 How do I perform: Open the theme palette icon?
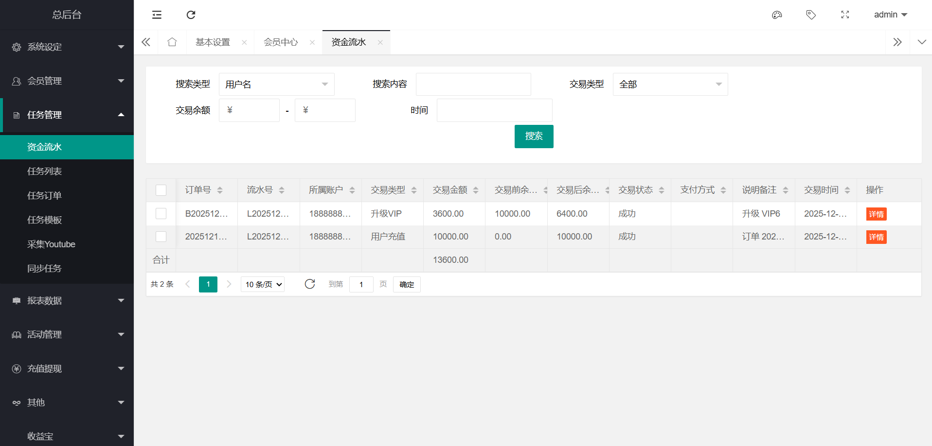coord(777,15)
